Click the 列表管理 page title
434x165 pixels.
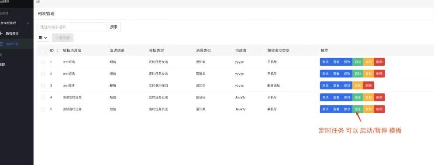point(46,13)
